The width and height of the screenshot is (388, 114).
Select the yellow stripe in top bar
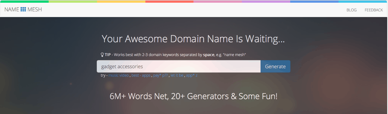pos(121,1)
